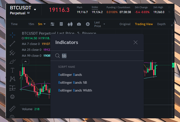Click the green current price tag on axis
This screenshot has height=122, width=180.
click(x=173, y=65)
